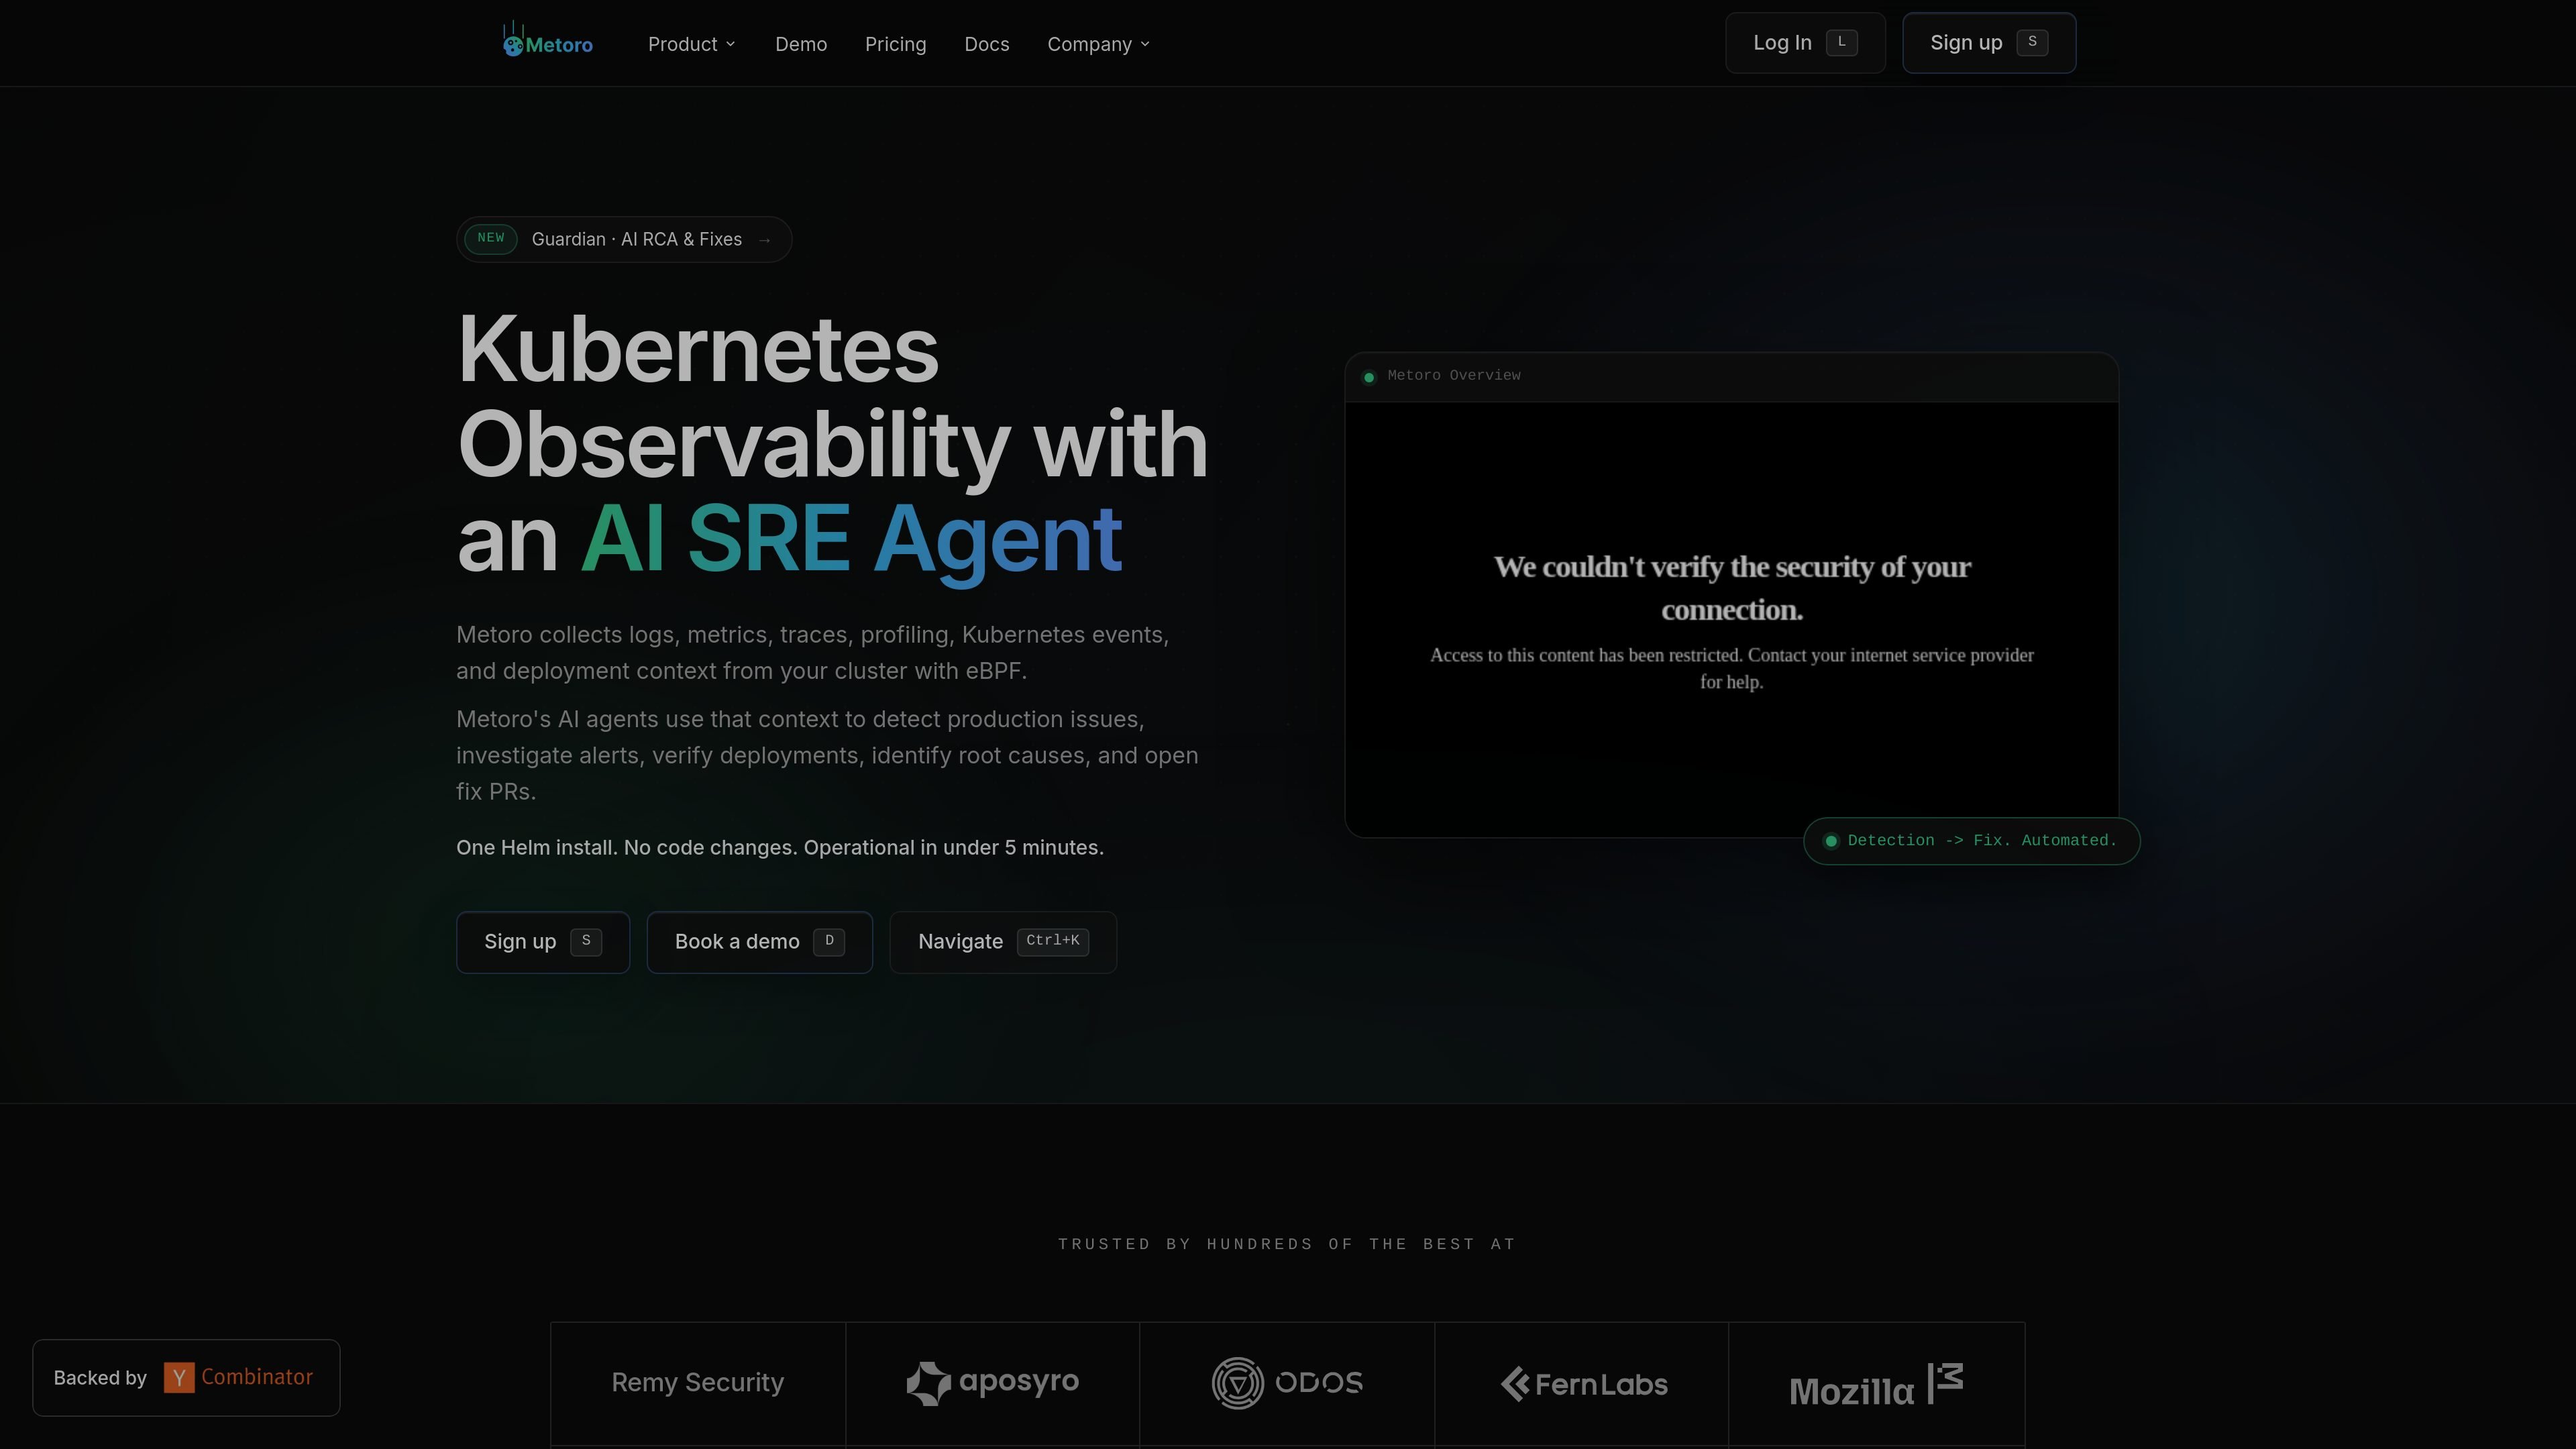The image size is (2576, 1449).
Task: Click the Backed by Y Combinator badge
Action: [186, 1377]
